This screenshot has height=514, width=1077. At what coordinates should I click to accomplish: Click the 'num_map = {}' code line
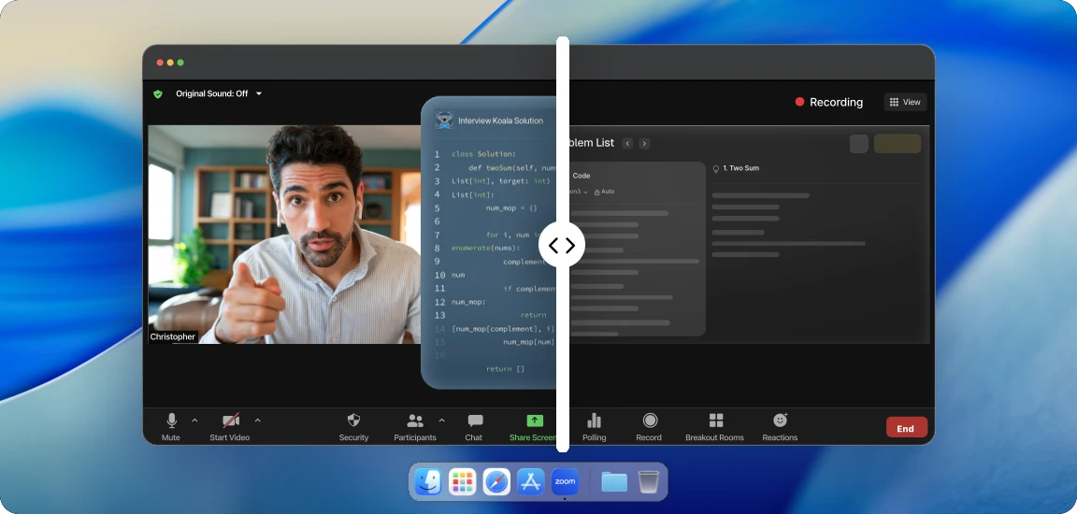click(511, 207)
